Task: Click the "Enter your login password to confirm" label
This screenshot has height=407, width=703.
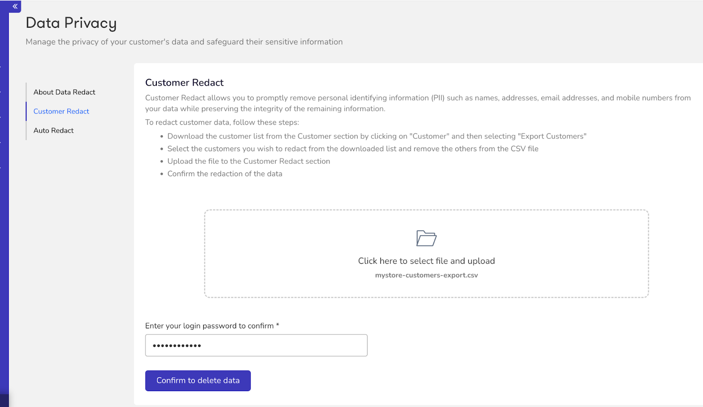Action: click(212, 326)
